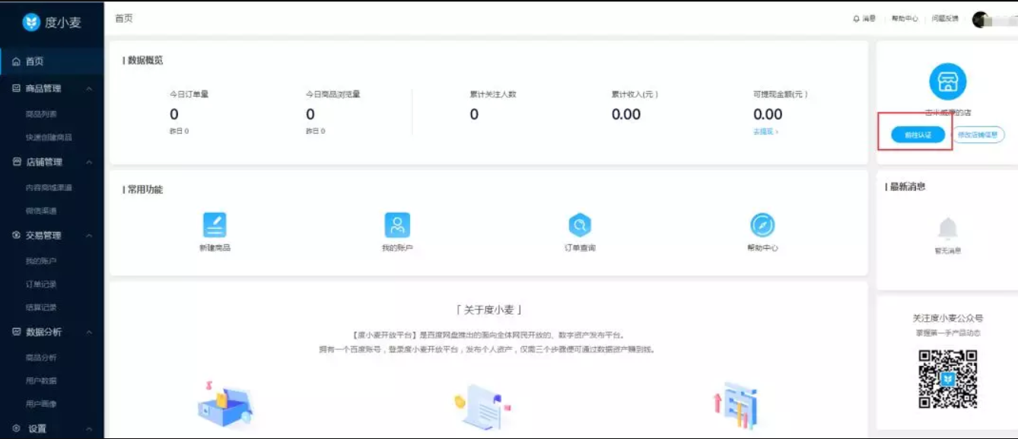Open 快速创建商品 in the sidebar
Viewport: 1018px width, 439px height.
pos(49,138)
